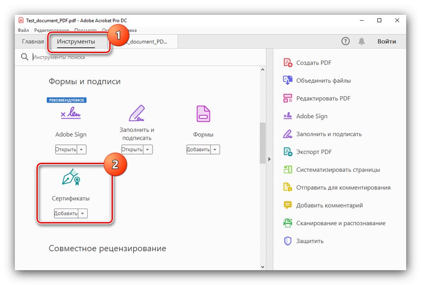Click Открыть button under Заполнить и подписать
This screenshot has width=421, height=285.
[x=132, y=150]
